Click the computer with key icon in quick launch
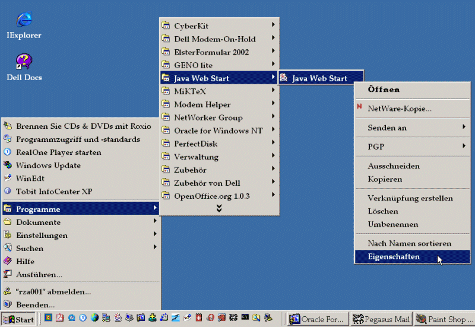The height and width of the screenshot is (327, 475). 268,318
